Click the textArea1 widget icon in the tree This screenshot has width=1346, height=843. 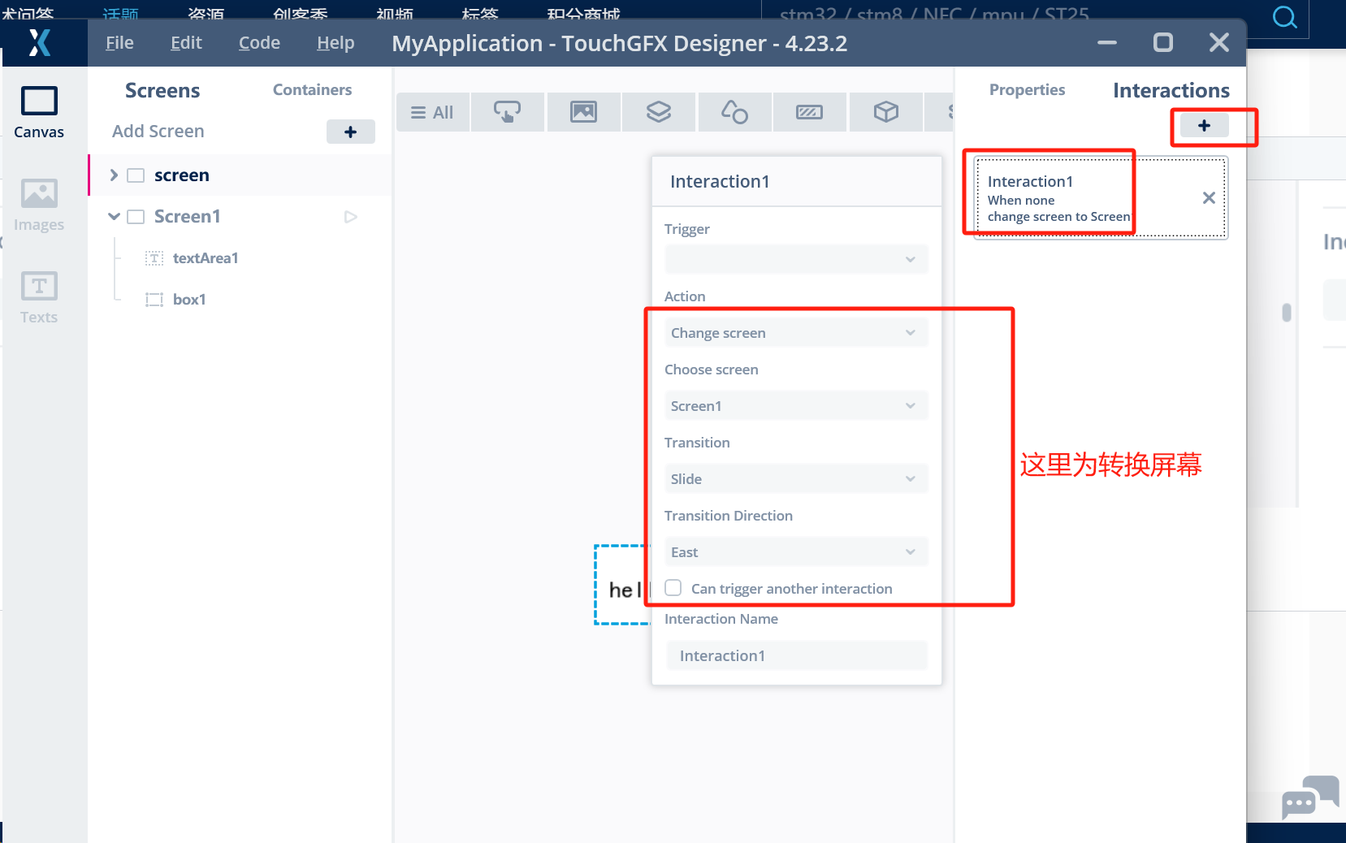(154, 258)
